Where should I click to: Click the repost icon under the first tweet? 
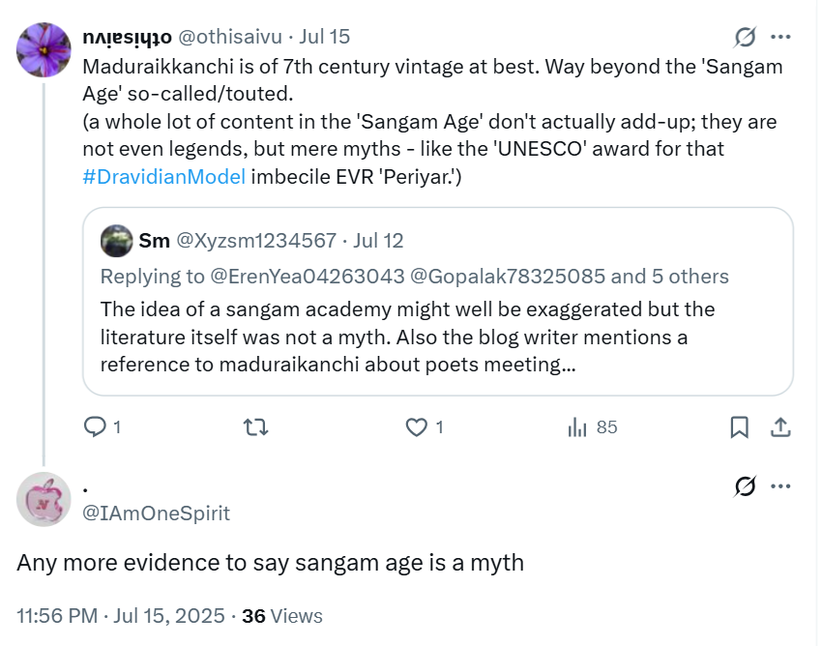click(x=254, y=426)
